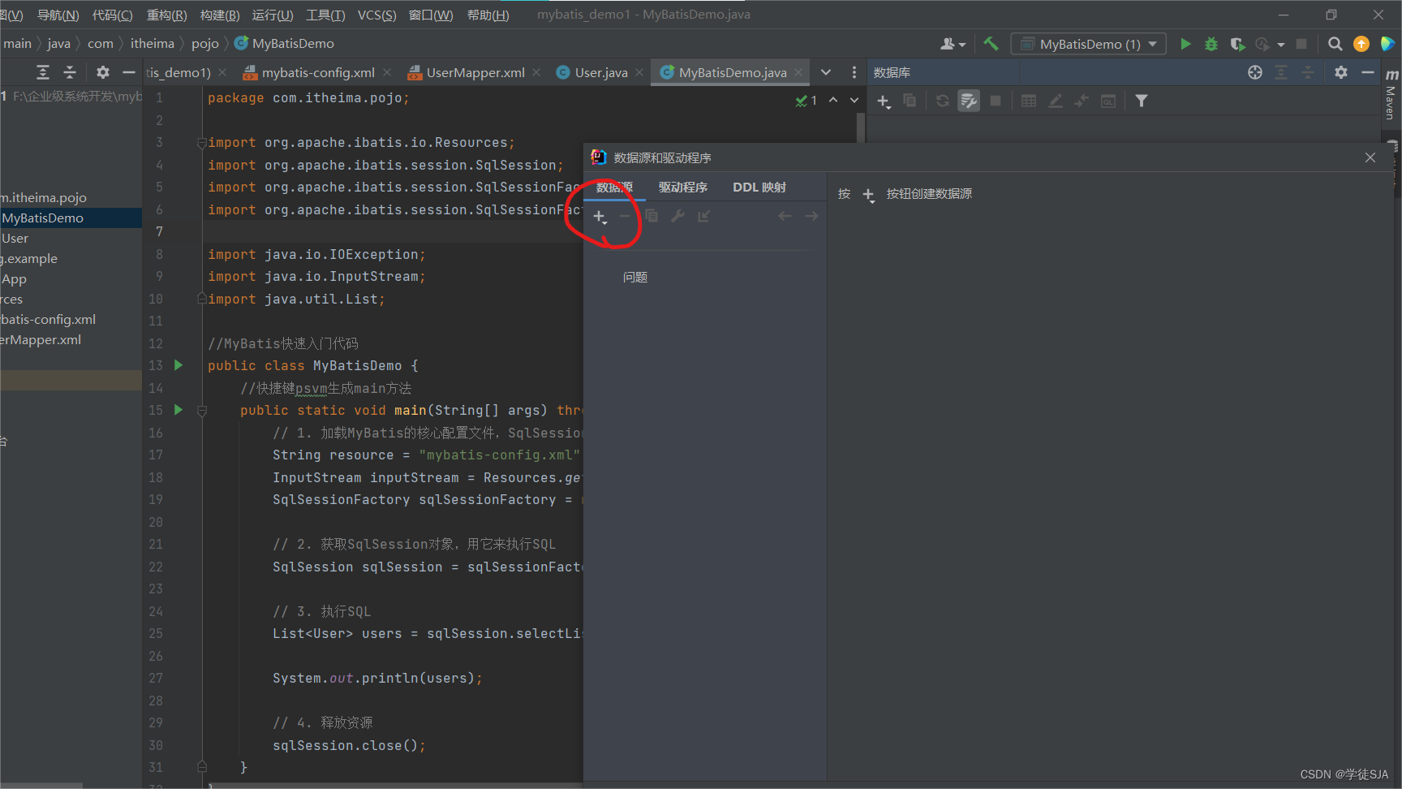Click the table editor icon in the database toolbar
The image size is (1402, 789).
click(x=1029, y=101)
